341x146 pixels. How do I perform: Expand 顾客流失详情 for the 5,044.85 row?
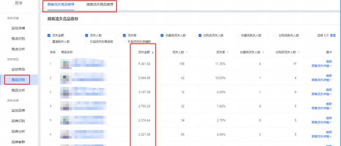322,80
